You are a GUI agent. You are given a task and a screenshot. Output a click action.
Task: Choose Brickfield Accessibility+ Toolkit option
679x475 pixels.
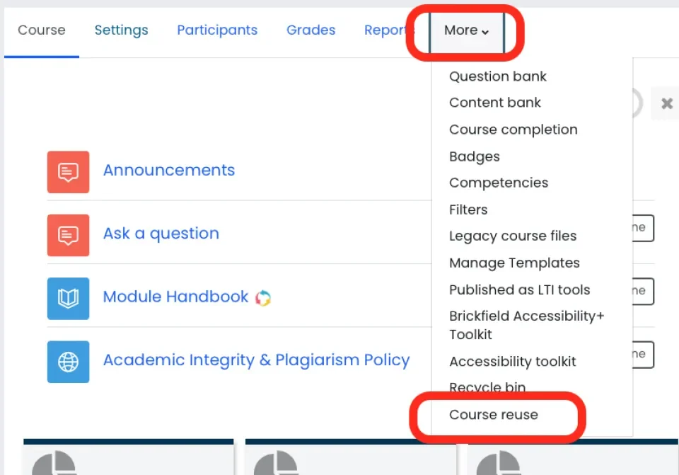pos(526,325)
